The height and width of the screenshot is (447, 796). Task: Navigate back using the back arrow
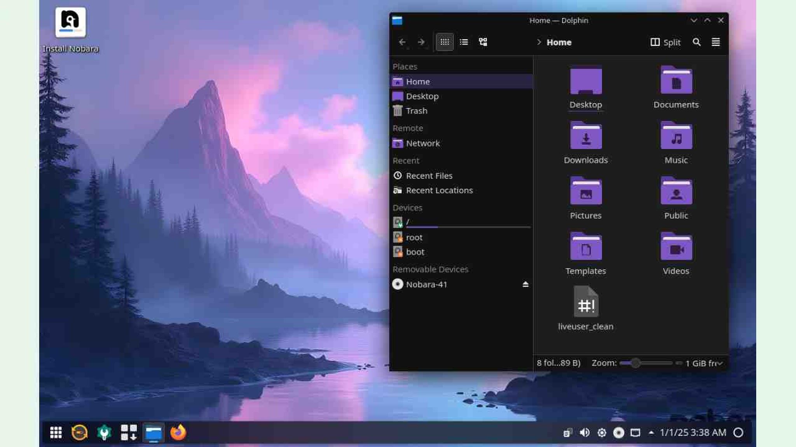[x=402, y=42]
